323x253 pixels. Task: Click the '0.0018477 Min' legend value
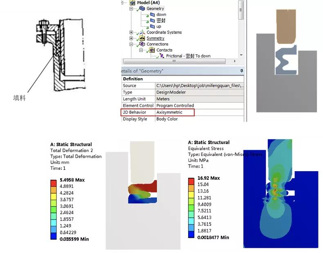pyautogui.click(x=213, y=237)
